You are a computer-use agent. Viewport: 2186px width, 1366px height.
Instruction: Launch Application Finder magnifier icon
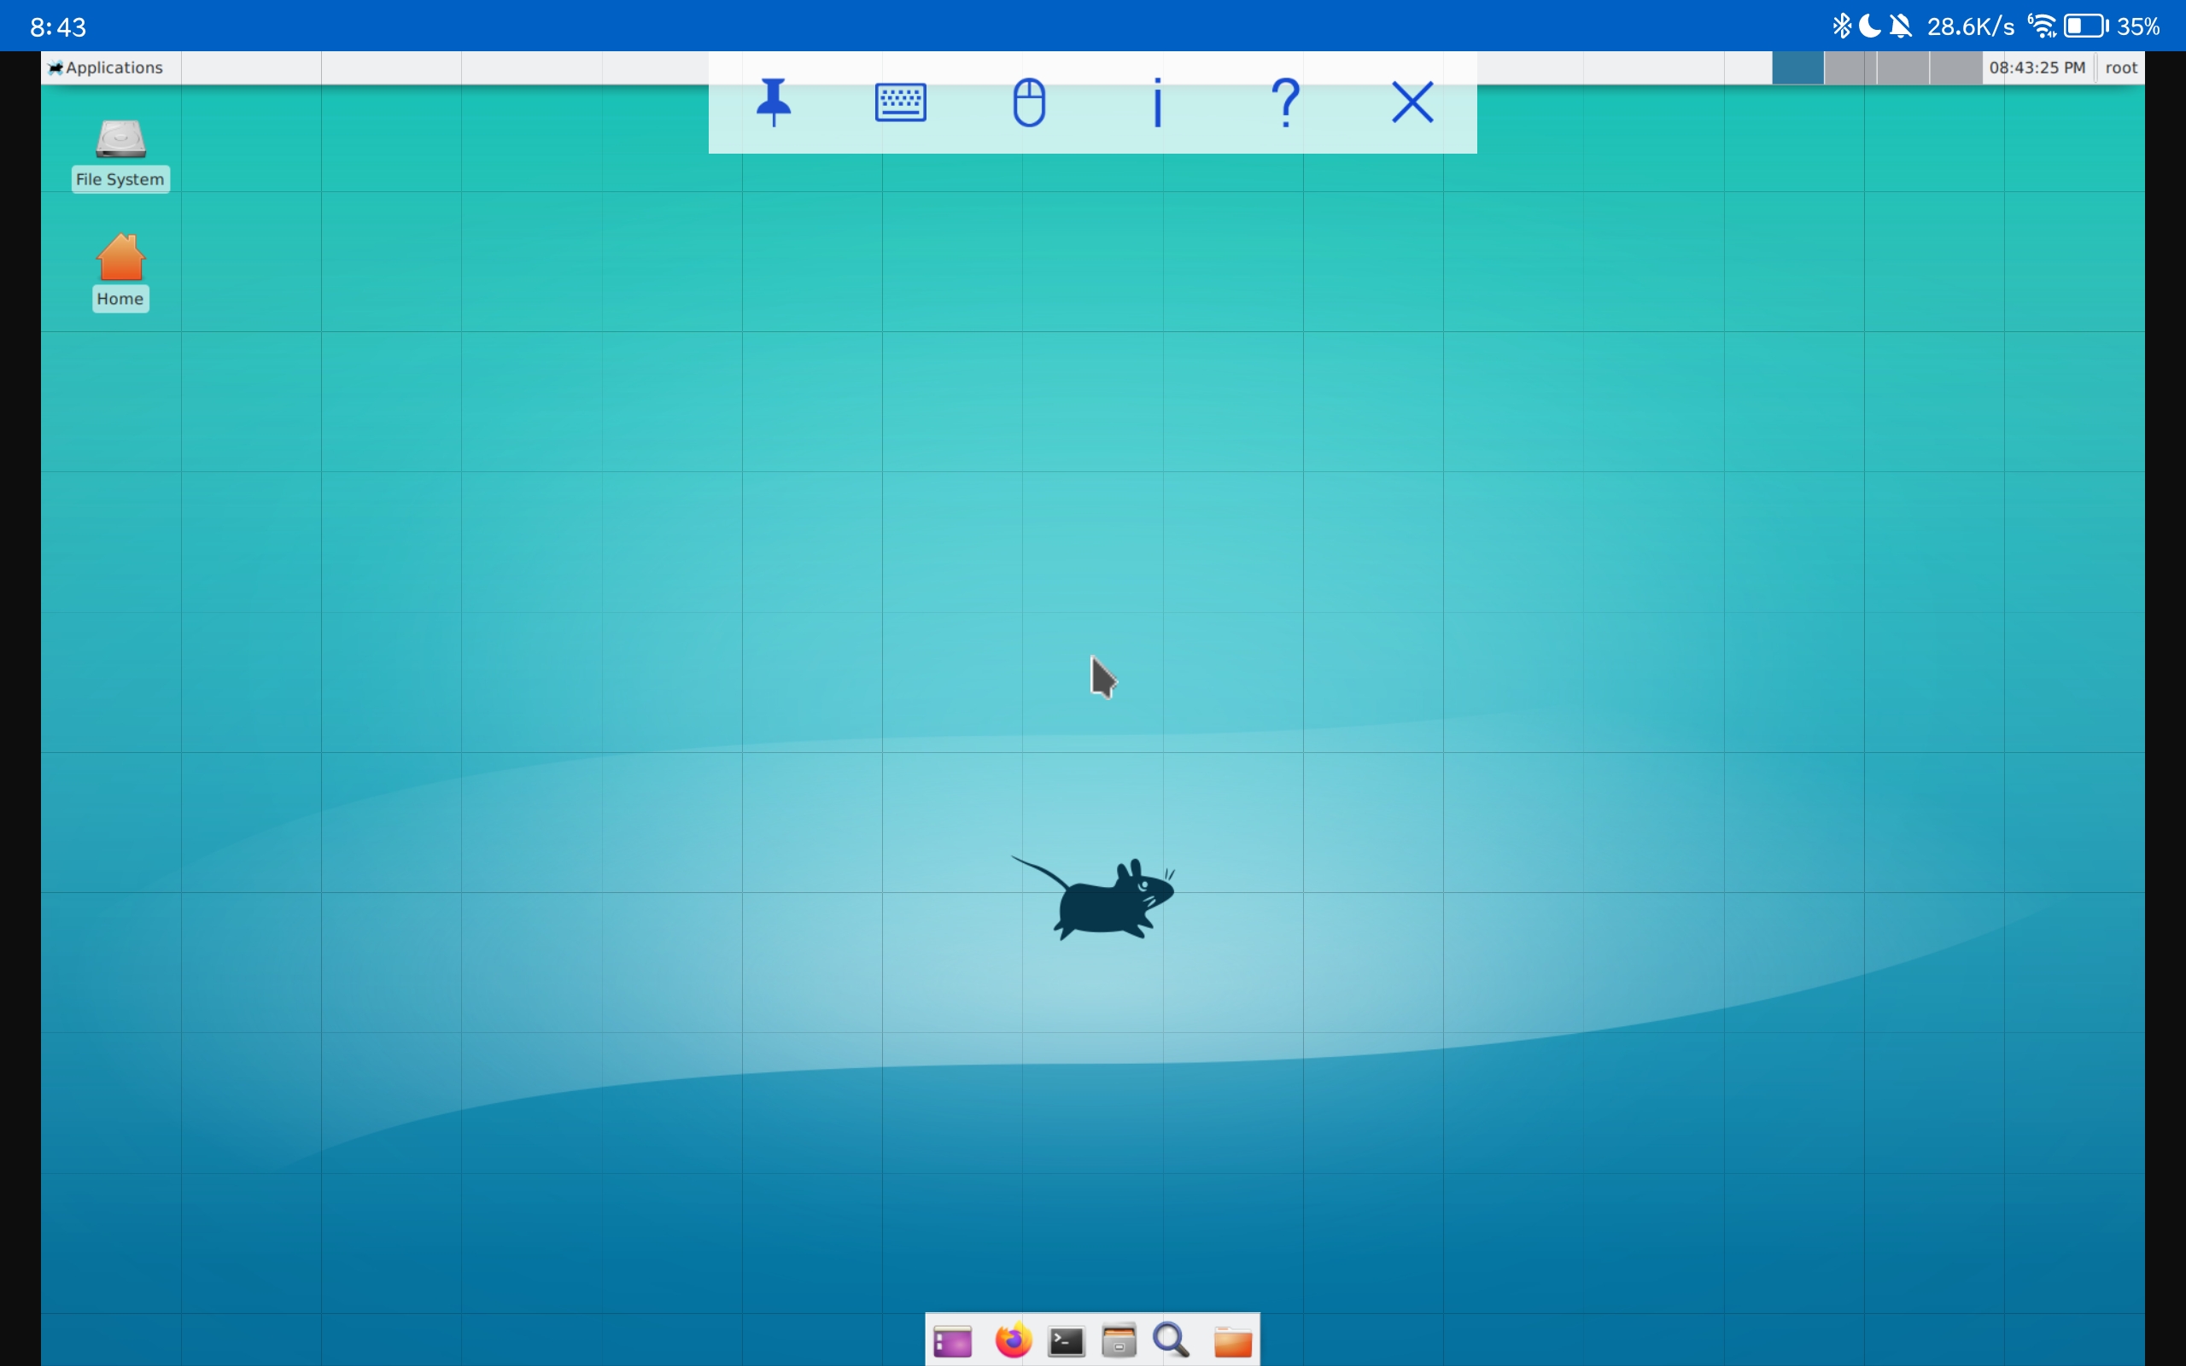click(1172, 1340)
